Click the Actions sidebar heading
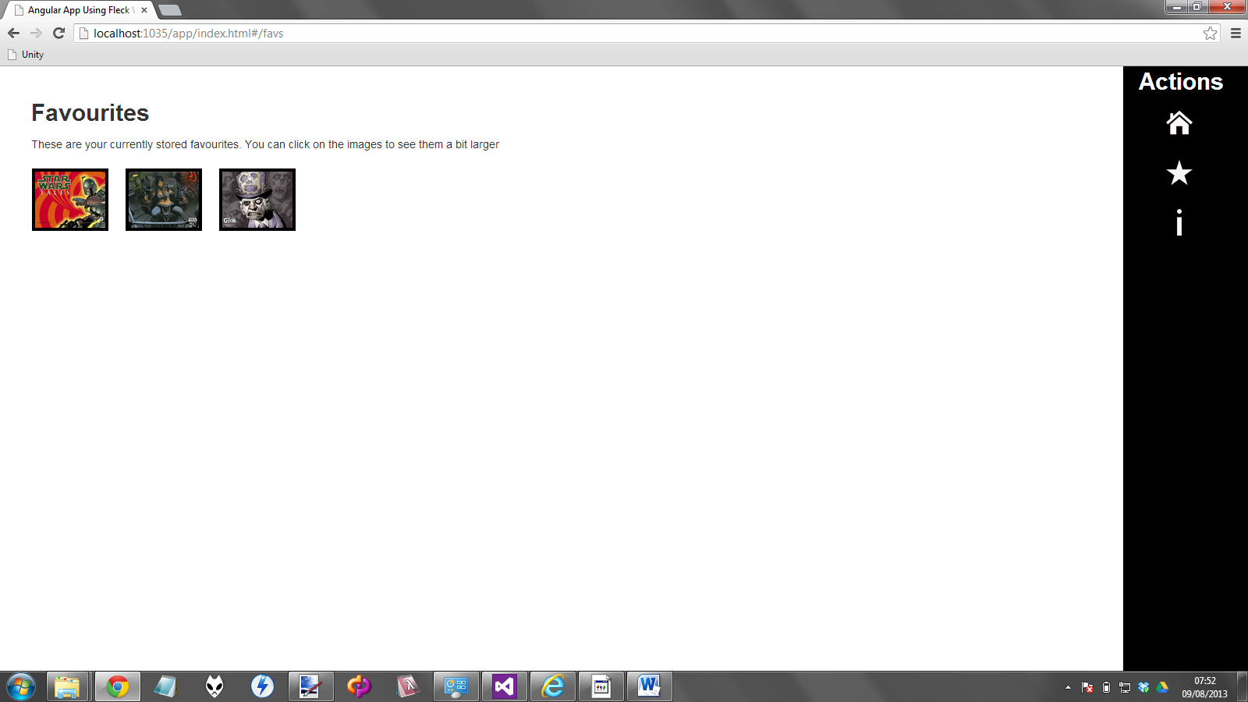Image resolution: width=1248 pixels, height=702 pixels. [x=1180, y=82]
